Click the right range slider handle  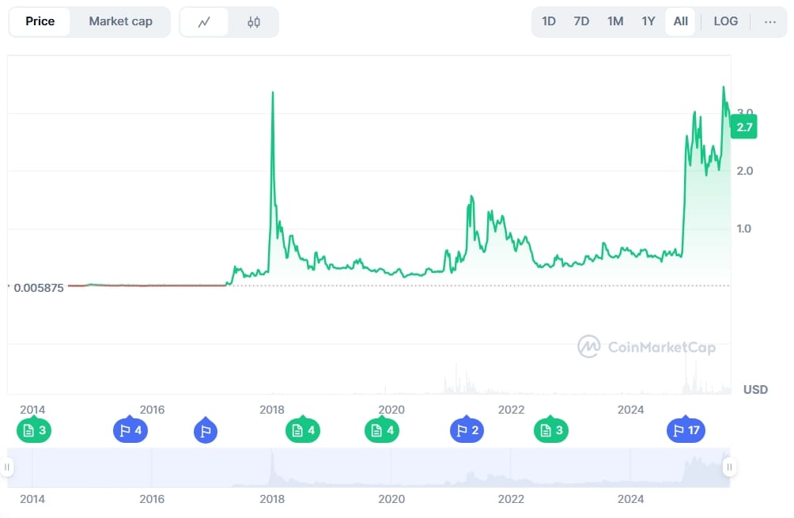click(x=729, y=467)
